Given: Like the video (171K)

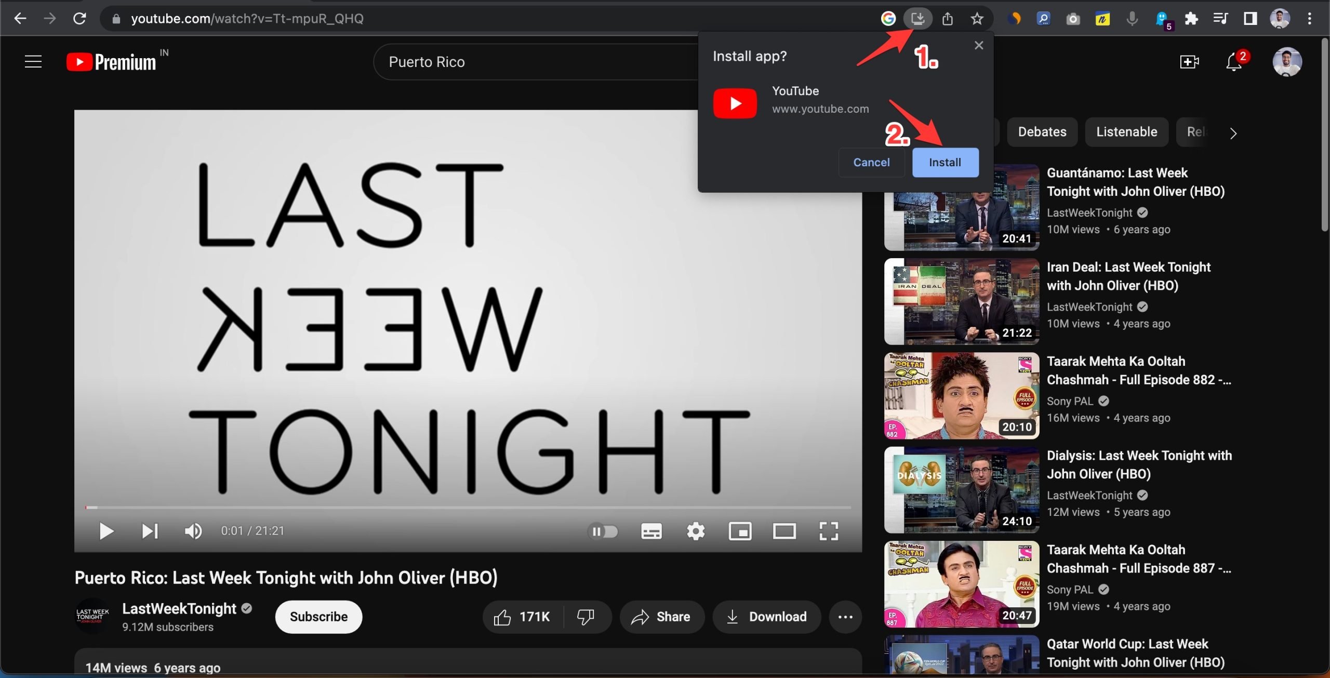Looking at the screenshot, I should coord(522,617).
